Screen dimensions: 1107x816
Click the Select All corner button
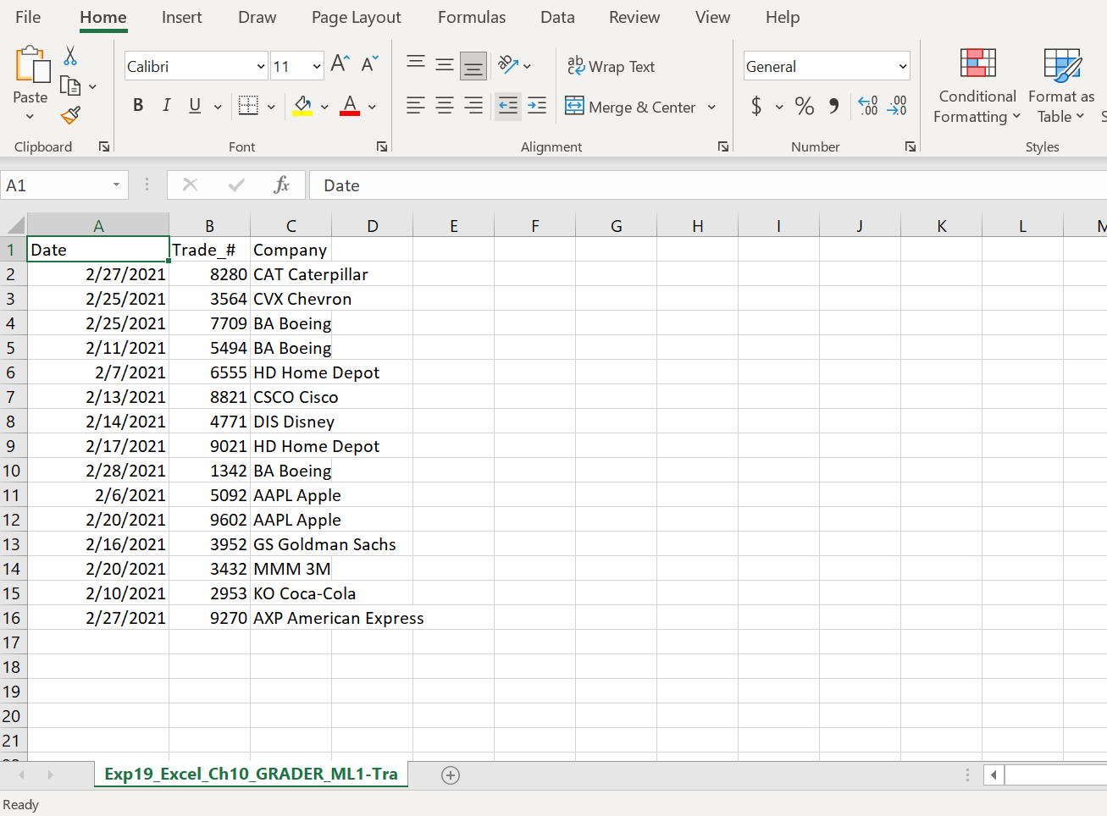[x=14, y=225]
